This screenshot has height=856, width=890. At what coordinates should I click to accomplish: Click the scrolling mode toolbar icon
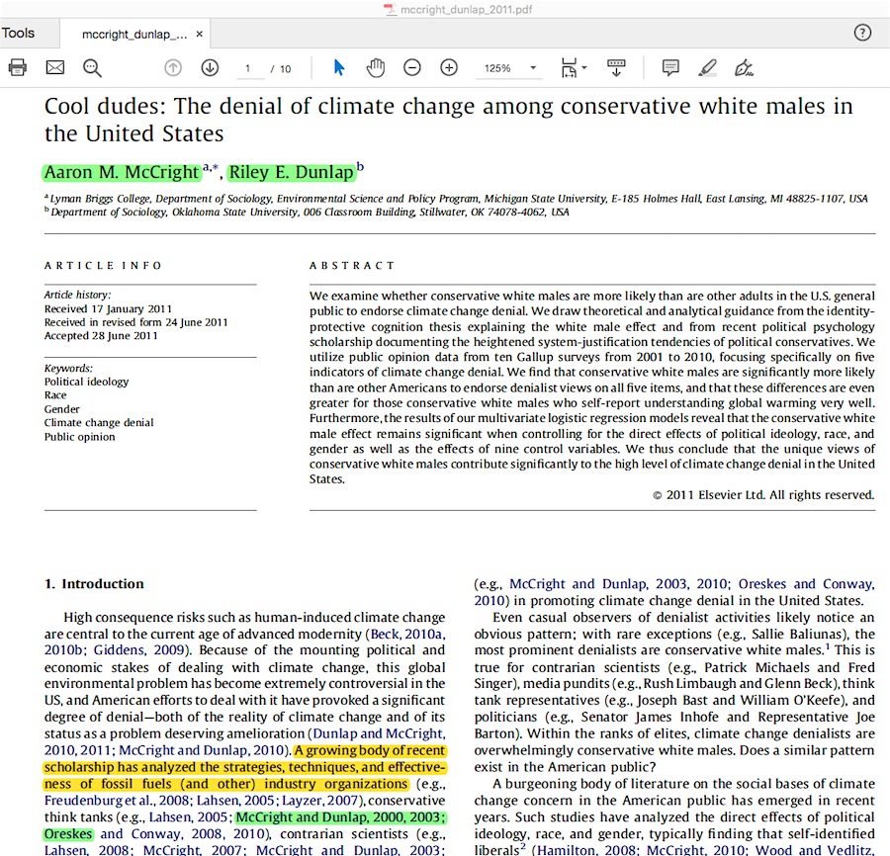[x=616, y=68]
